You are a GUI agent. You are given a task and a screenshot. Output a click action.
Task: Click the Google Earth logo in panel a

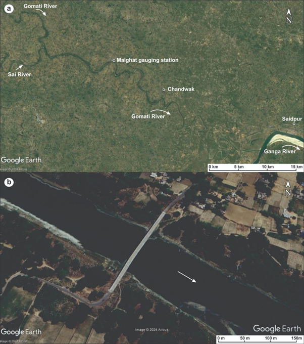(21, 160)
